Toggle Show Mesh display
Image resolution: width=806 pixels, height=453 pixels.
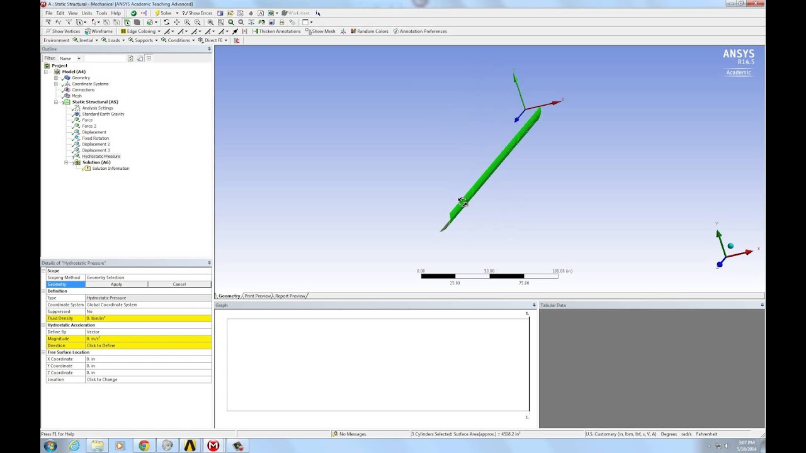[x=321, y=31]
